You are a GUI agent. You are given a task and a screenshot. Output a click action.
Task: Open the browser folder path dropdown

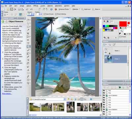(x=65, y=99)
